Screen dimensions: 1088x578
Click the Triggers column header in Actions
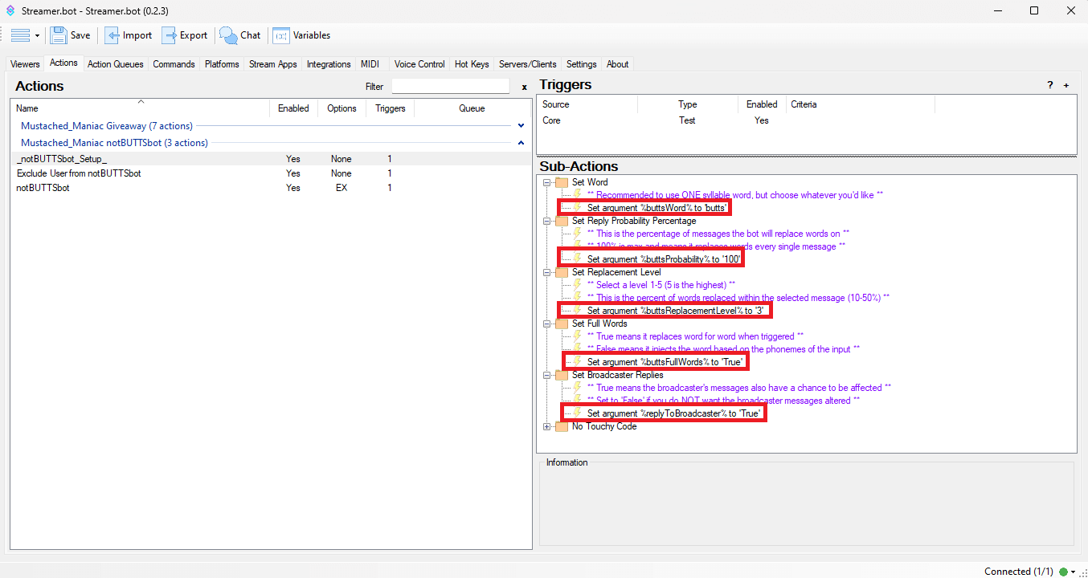[391, 108]
